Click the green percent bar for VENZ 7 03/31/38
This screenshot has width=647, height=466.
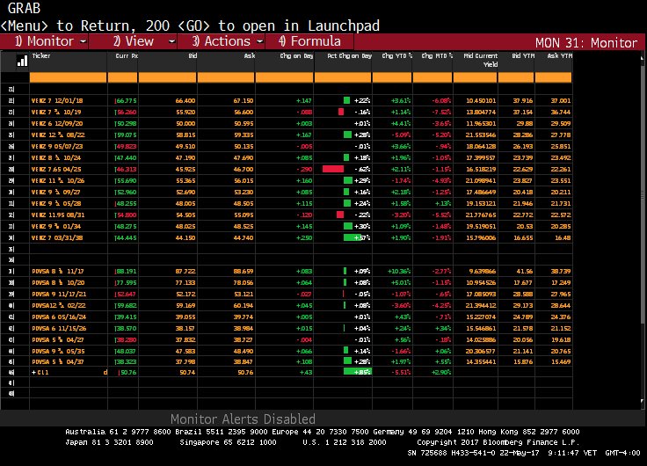click(356, 237)
